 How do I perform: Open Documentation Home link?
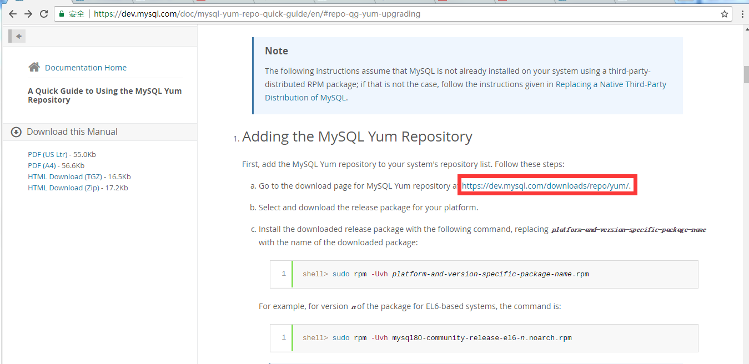click(x=86, y=68)
